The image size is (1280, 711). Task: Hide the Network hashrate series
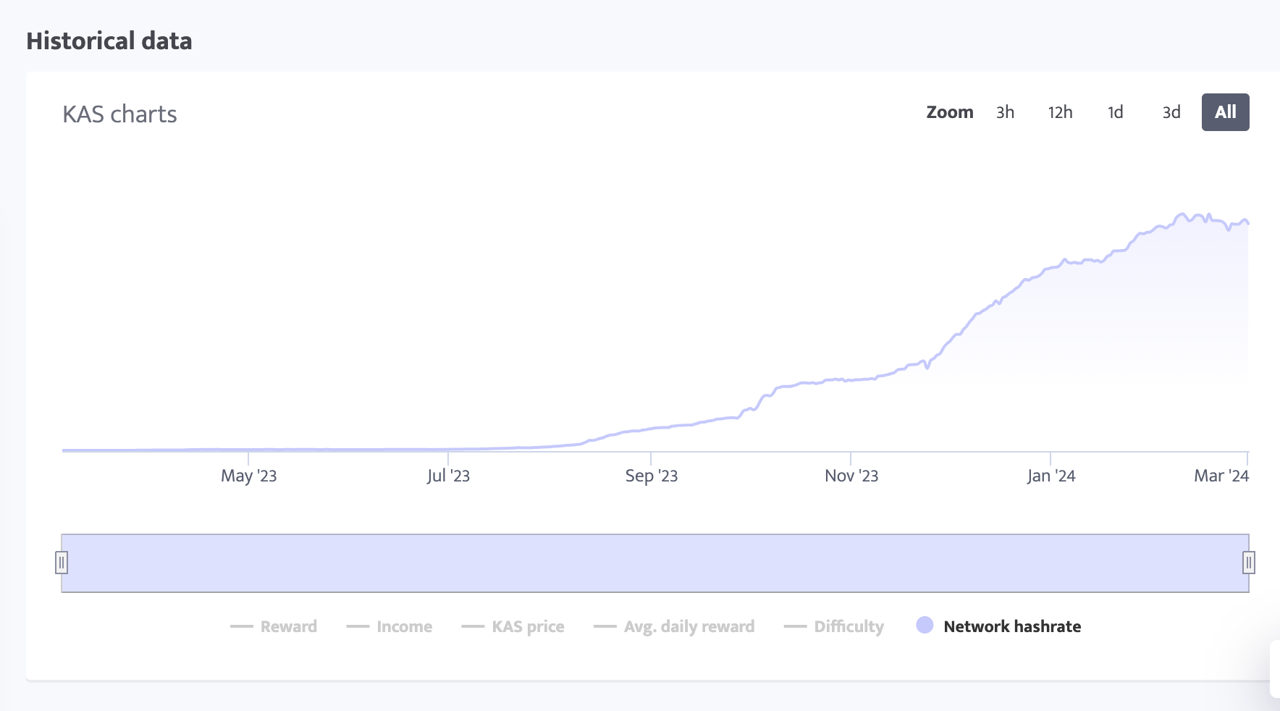pos(1011,626)
